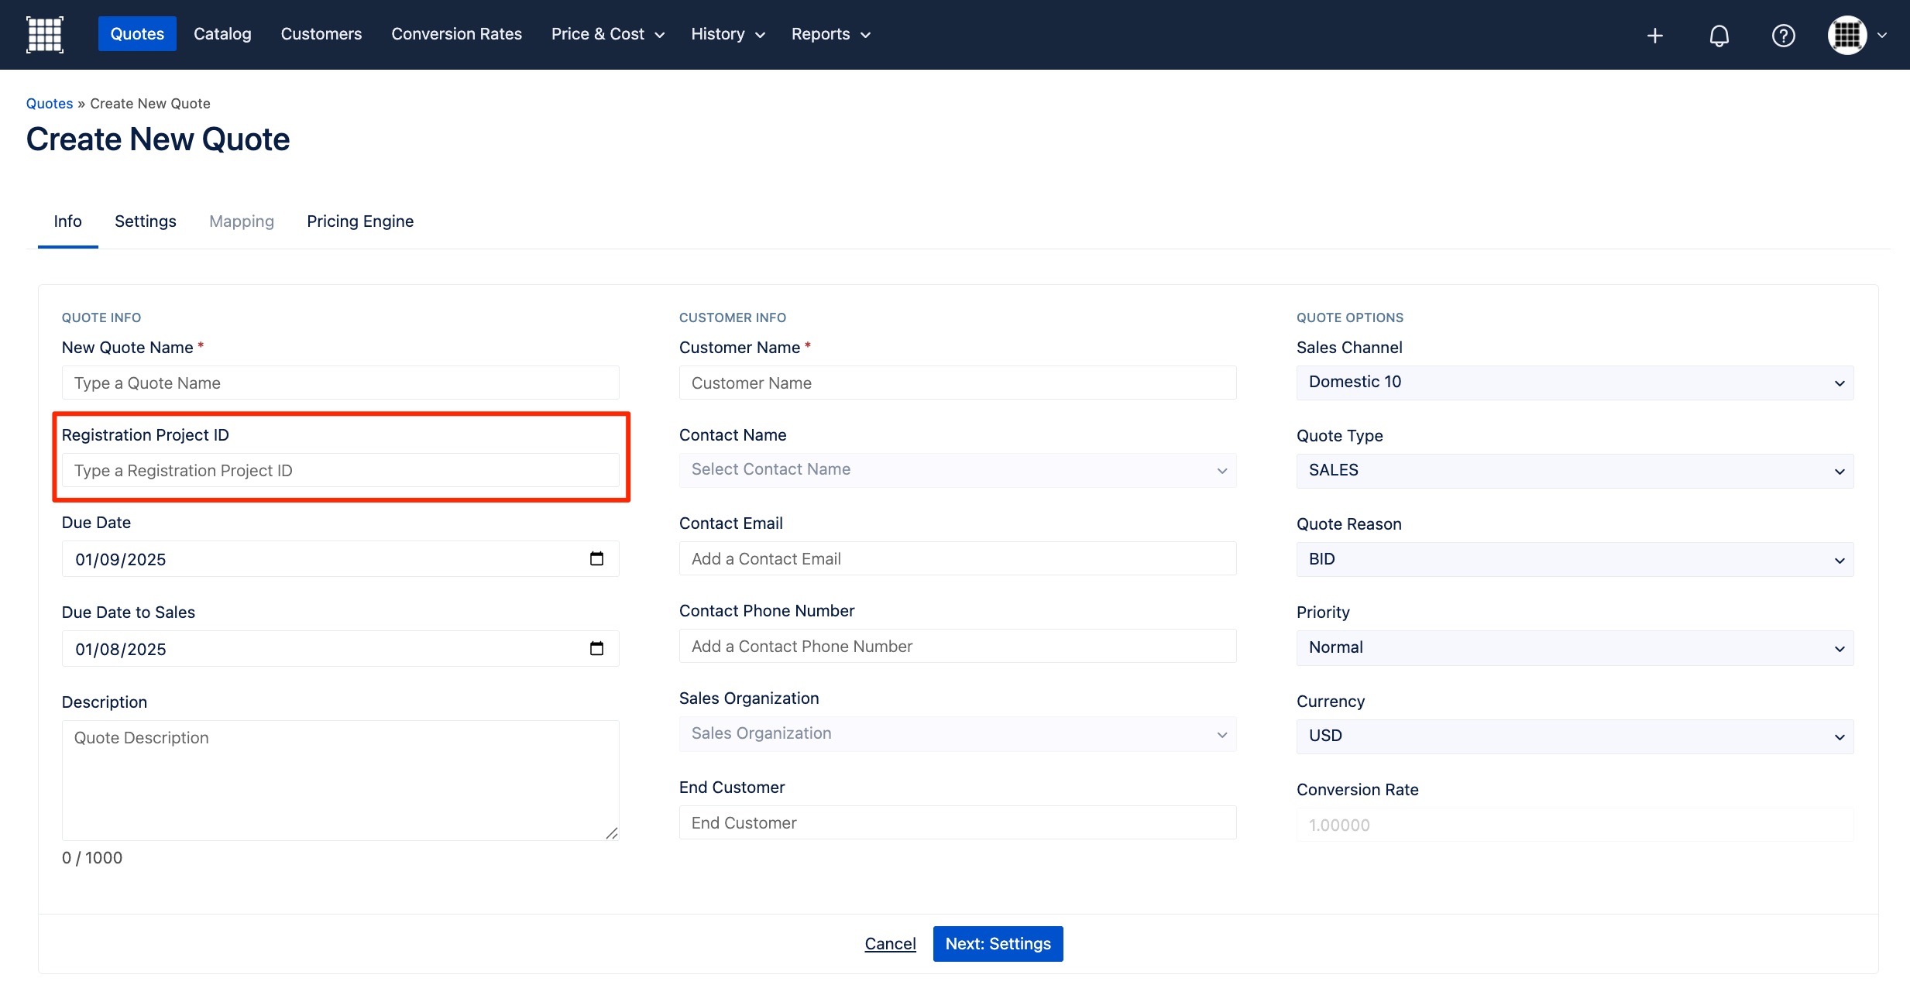Expand the History dropdown menu
1910x985 pixels.
(x=728, y=34)
